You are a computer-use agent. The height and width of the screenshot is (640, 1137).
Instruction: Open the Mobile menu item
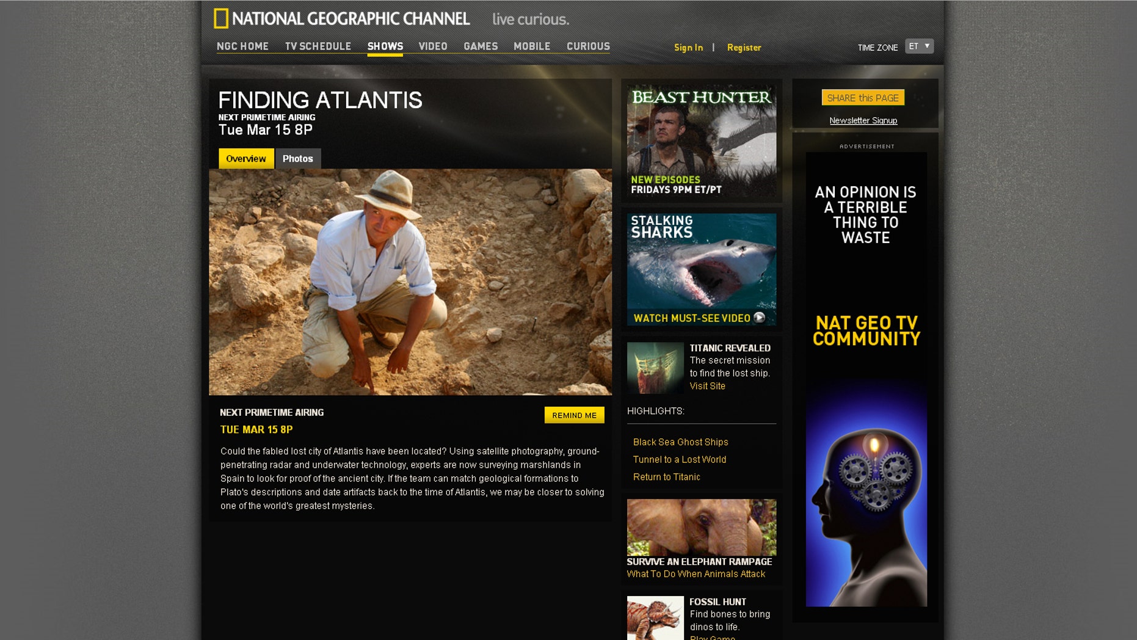[532, 46]
